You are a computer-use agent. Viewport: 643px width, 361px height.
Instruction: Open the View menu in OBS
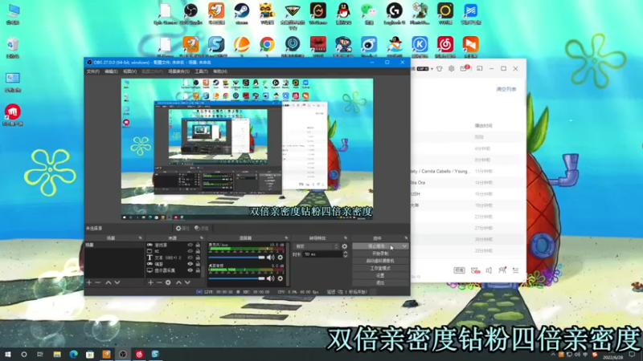(x=129, y=71)
